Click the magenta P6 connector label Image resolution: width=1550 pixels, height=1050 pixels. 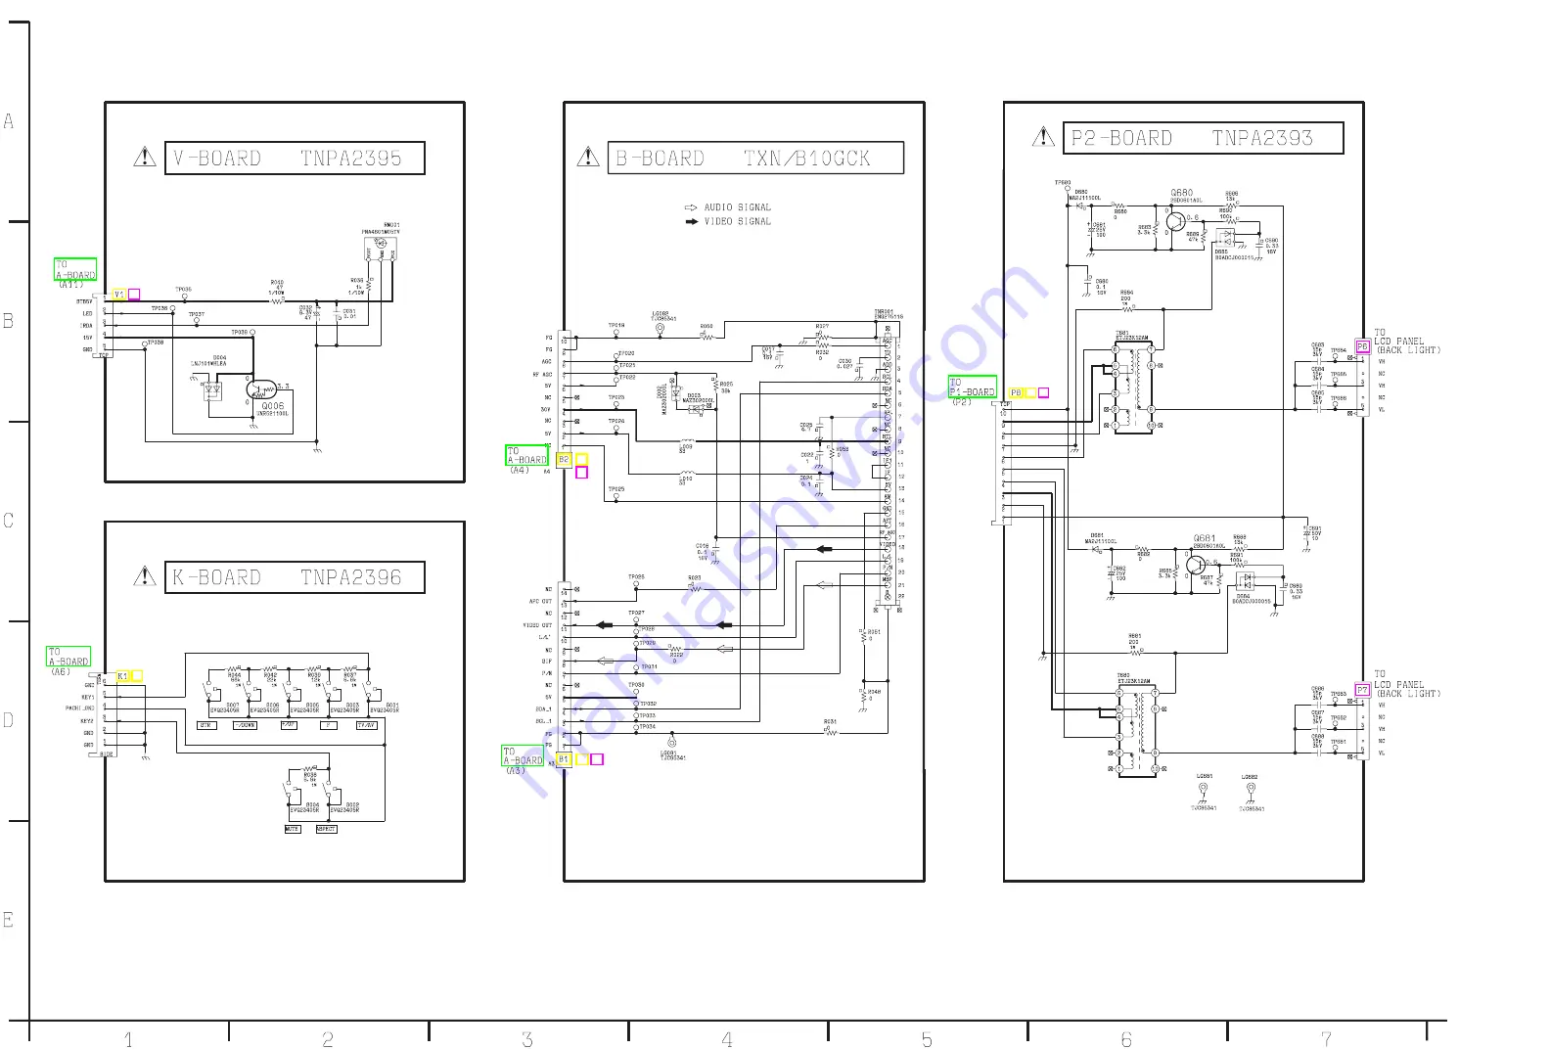1362,346
